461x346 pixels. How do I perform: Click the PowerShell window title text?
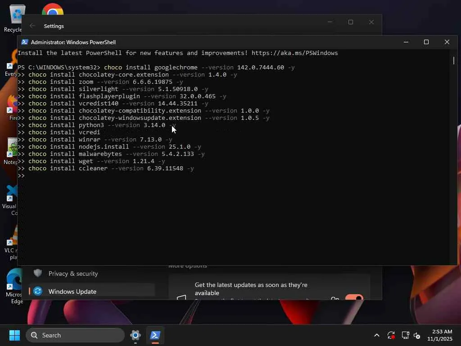[x=73, y=42]
